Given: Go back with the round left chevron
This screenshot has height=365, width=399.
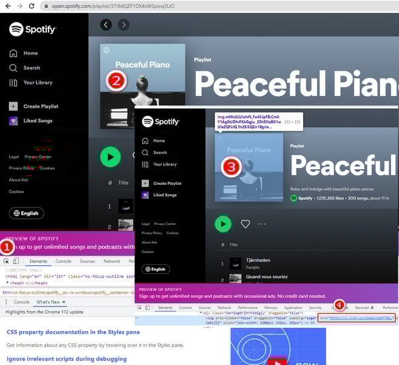Looking at the screenshot, I should tap(106, 25).
